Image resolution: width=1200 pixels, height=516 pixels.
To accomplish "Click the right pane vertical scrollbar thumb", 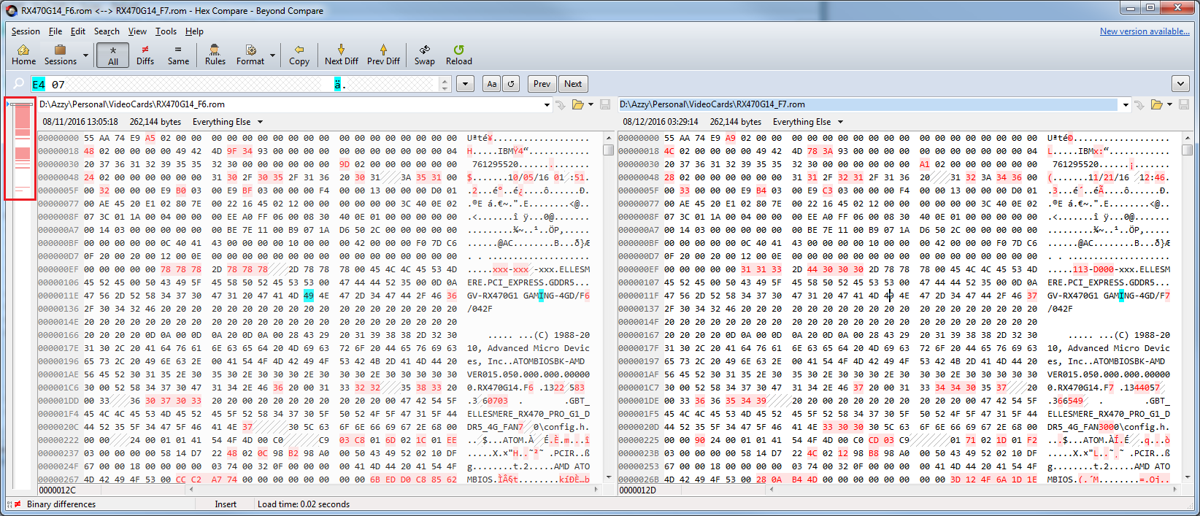I will tap(1188, 150).
